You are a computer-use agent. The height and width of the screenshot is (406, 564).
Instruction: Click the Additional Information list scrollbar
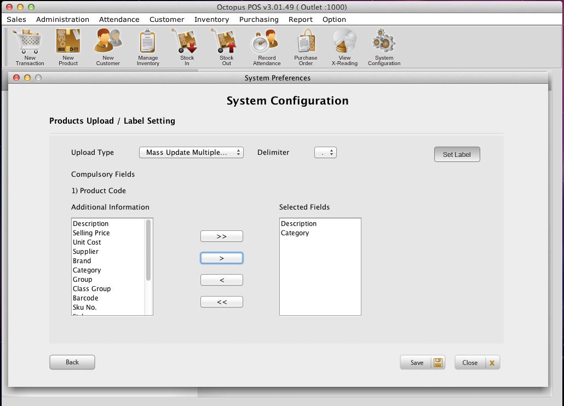coord(148,251)
